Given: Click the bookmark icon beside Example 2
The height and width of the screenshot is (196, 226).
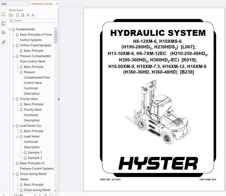Looking at the screenshot, I should [25, 158].
